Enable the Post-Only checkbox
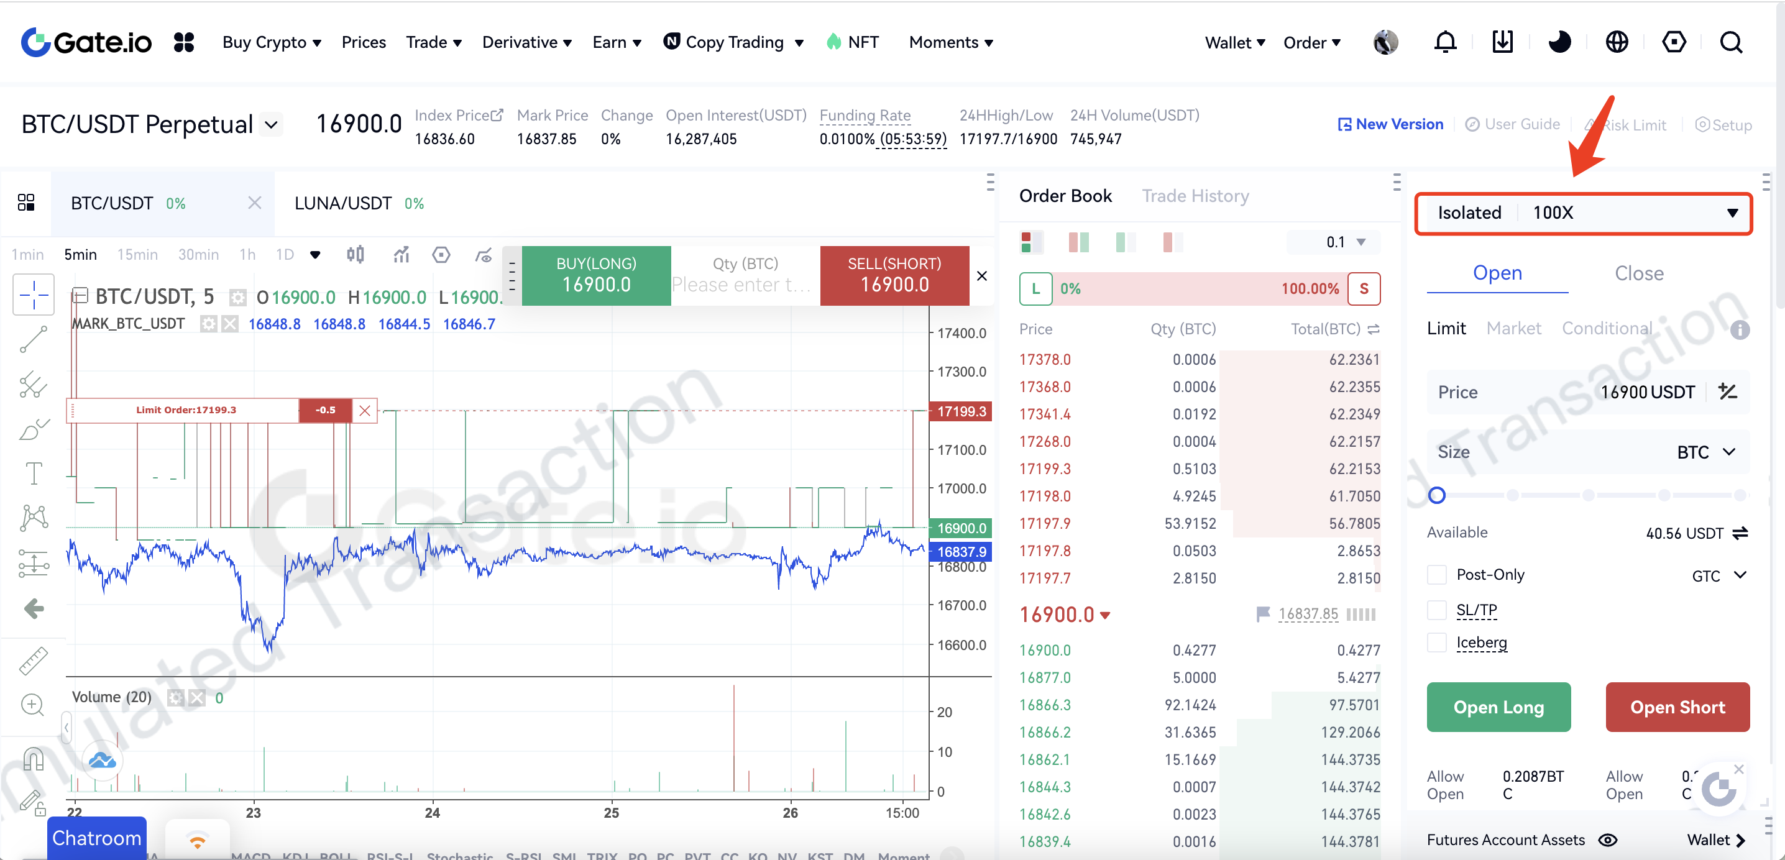1785x860 pixels. pyautogui.click(x=1436, y=575)
